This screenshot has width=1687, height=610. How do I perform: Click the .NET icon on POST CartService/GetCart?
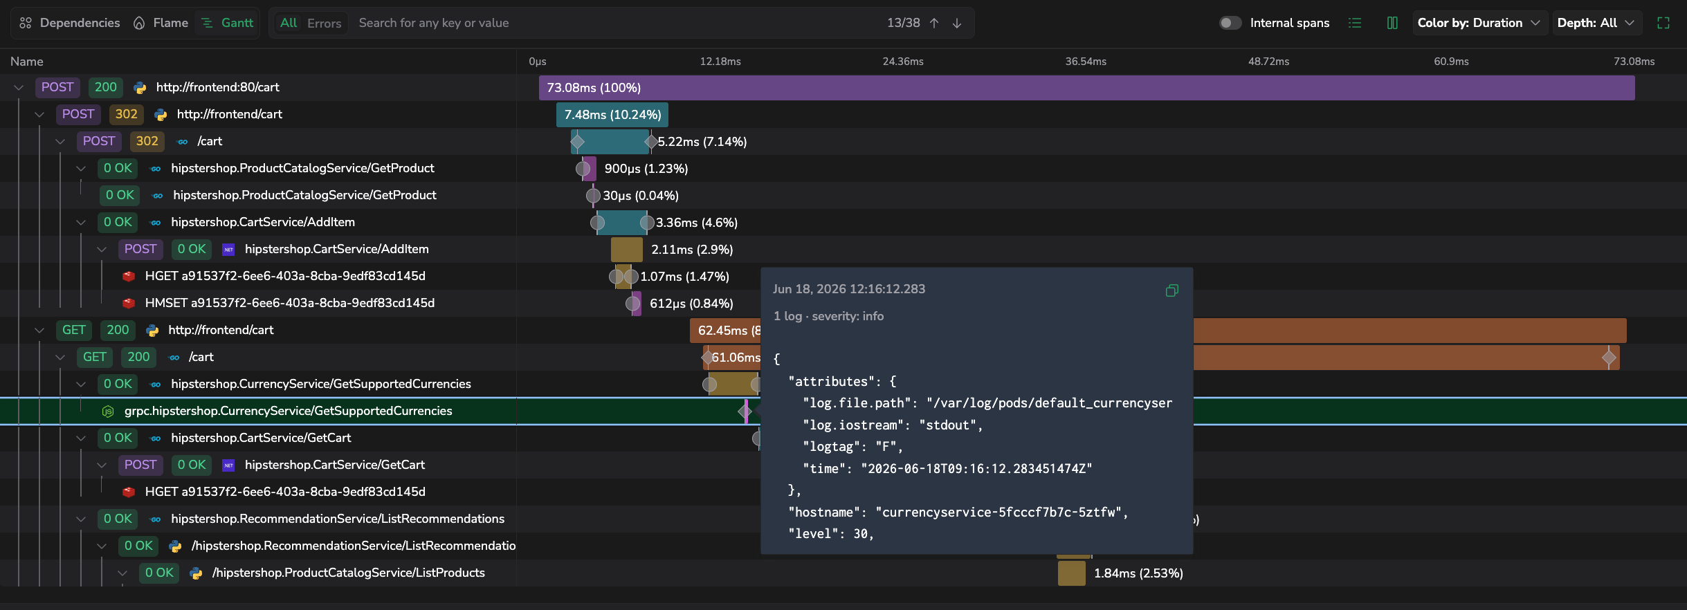(x=229, y=465)
